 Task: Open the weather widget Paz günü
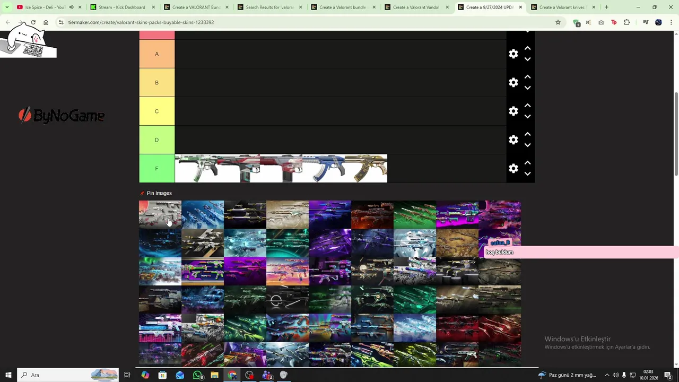point(568,375)
